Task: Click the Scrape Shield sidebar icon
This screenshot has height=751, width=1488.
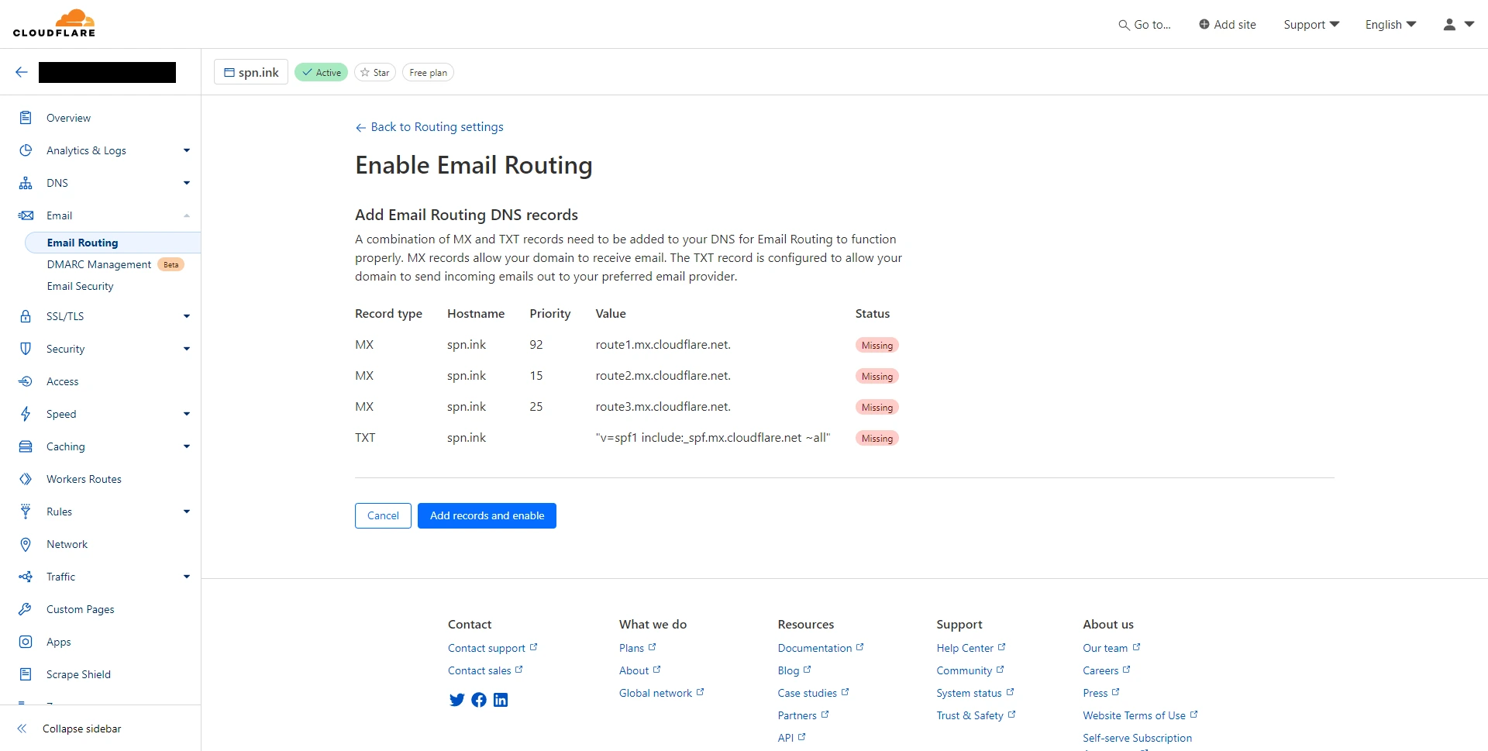Action: tap(26, 674)
